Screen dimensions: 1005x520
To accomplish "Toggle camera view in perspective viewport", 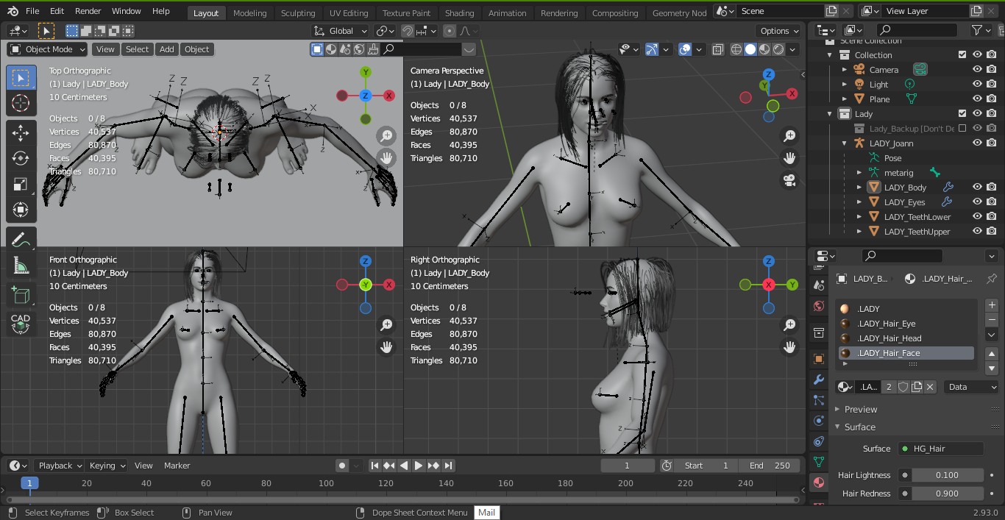I will coord(789,180).
